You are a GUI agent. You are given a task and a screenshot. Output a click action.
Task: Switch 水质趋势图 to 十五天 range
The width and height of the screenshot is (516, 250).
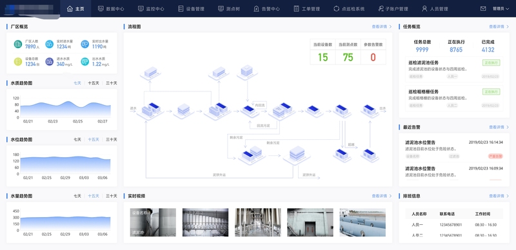coord(94,83)
